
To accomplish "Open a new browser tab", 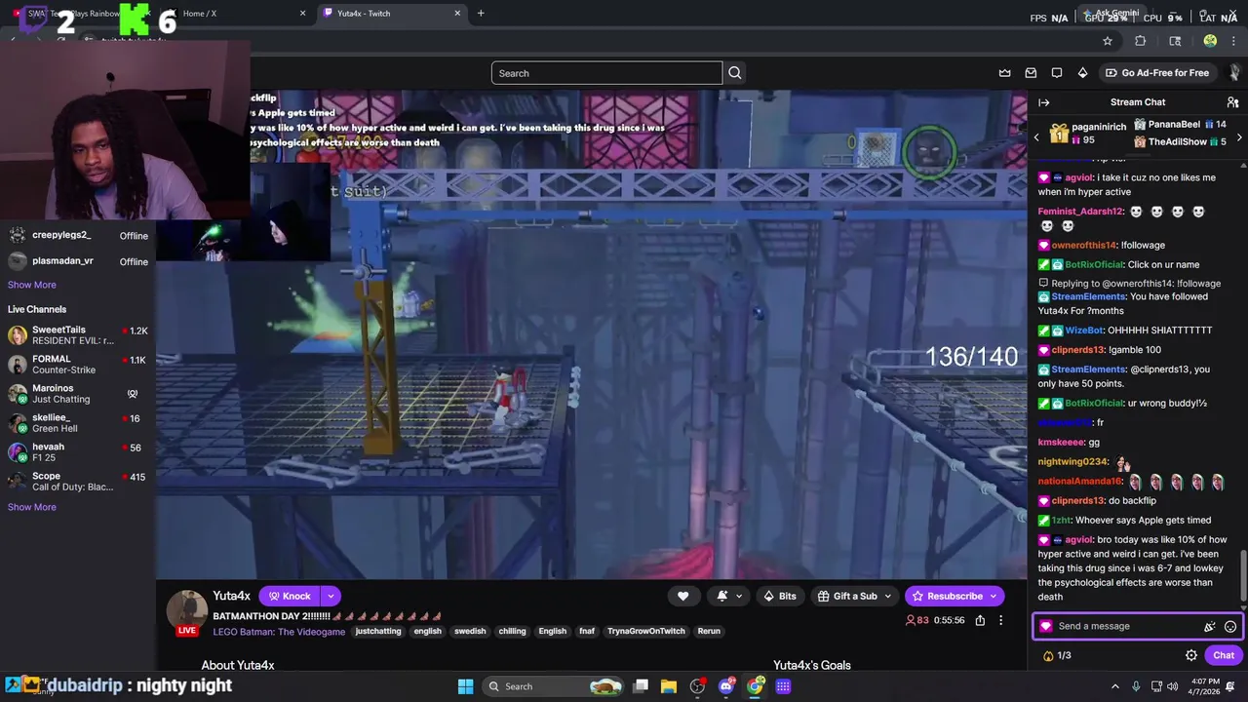I will [481, 14].
